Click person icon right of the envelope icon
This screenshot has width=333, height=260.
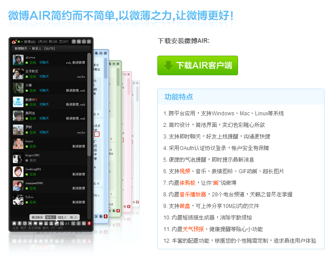46,223
